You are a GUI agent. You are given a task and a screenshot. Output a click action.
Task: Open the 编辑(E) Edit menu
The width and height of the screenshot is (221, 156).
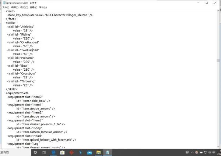tap(15, 7)
